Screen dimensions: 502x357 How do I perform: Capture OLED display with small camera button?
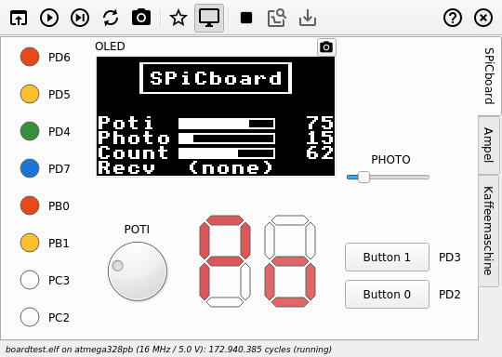point(326,47)
